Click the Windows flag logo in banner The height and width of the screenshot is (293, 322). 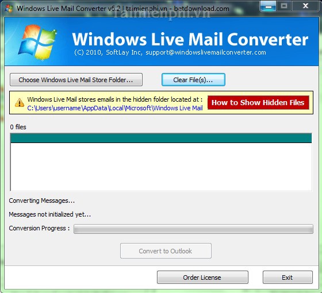37,42
